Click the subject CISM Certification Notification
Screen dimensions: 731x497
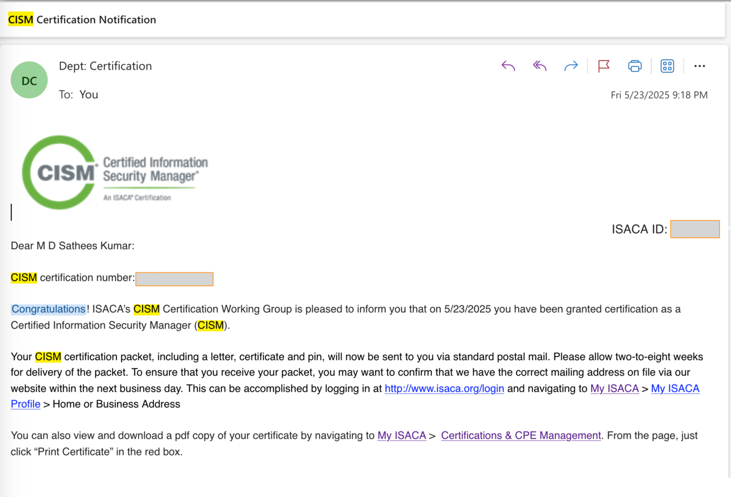coord(82,20)
